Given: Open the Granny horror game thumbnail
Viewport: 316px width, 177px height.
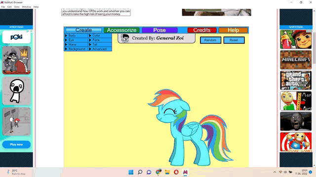Looking at the screenshot, I should tap(296, 121).
